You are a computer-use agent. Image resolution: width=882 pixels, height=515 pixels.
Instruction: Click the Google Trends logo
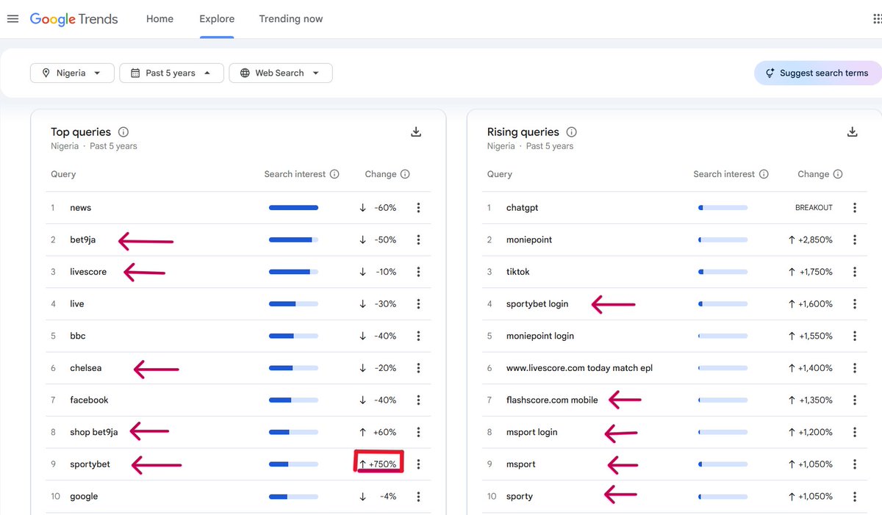(x=73, y=19)
